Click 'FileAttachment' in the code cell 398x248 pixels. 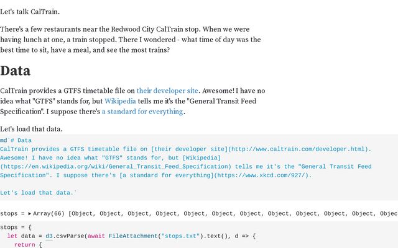tap(133, 236)
